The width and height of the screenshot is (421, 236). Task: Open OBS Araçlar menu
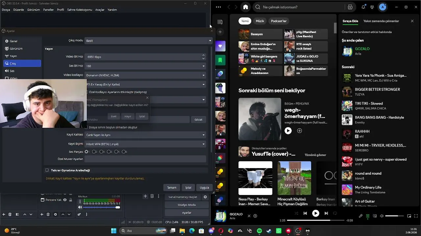100,10
